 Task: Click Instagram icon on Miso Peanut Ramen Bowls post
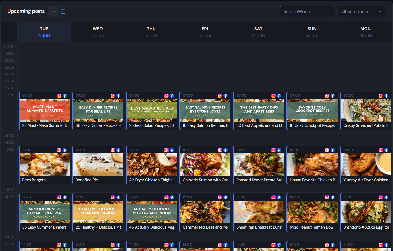coord(327,197)
